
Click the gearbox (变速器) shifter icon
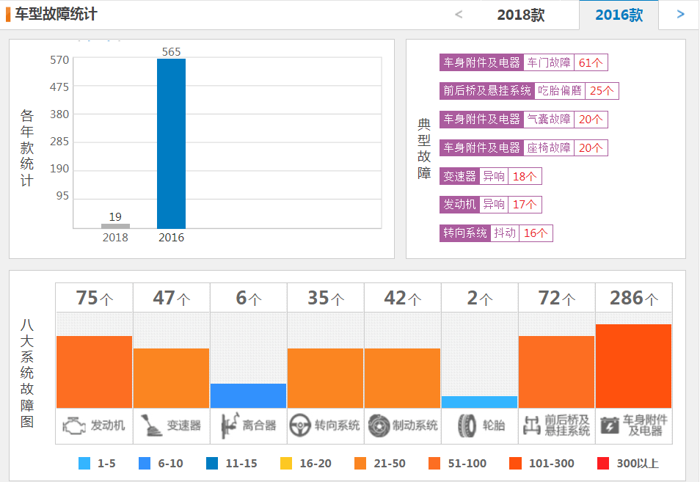[x=151, y=426]
